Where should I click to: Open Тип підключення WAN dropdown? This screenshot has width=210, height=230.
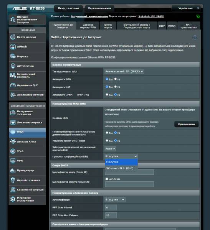click(x=124, y=71)
